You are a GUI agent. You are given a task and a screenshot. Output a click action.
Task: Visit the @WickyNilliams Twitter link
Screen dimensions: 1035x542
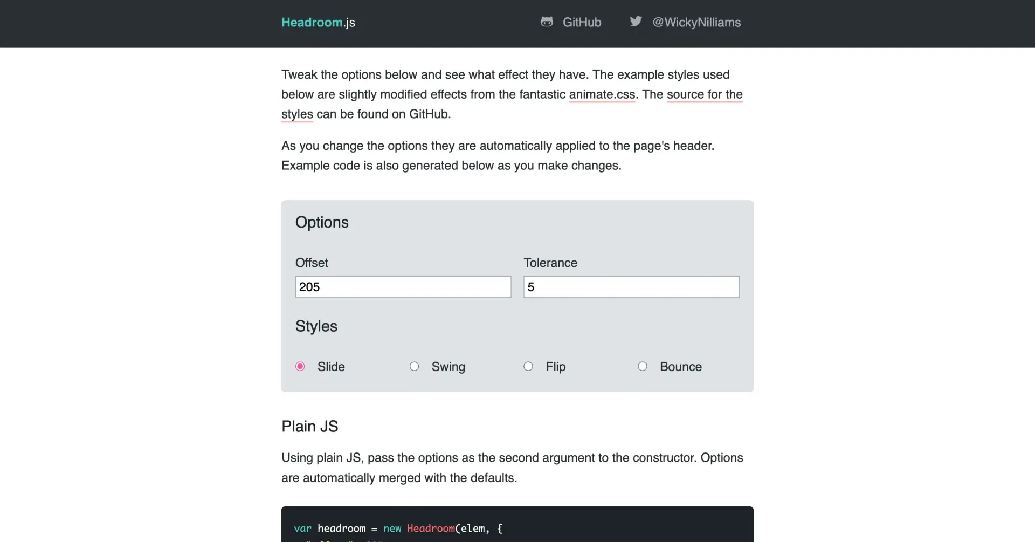(x=696, y=23)
